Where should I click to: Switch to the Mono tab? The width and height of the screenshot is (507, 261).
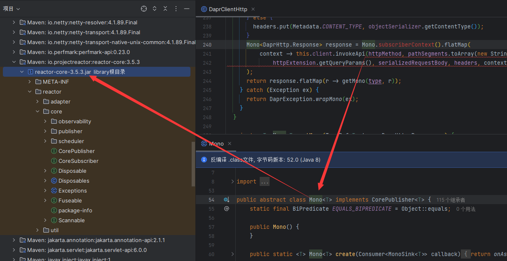pos(216,143)
